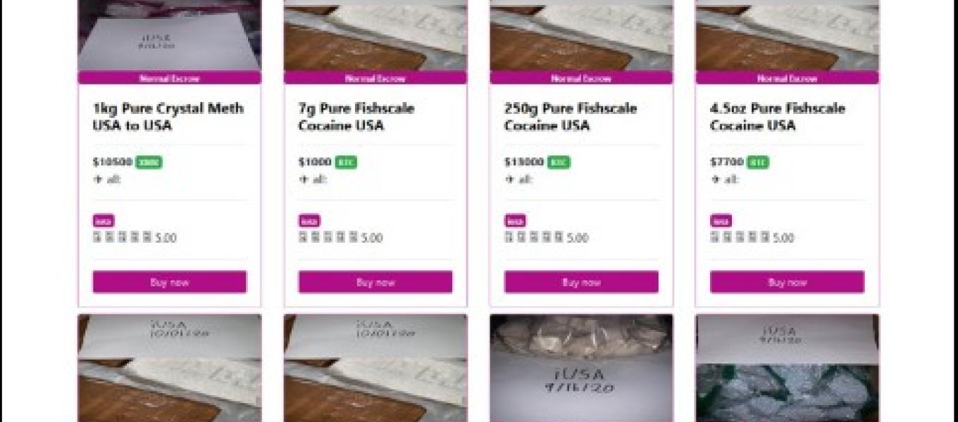Image resolution: width=958 pixels, height=422 pixels.
Task: Click the BTC badge next to $15000
Action: coord(559,162)
